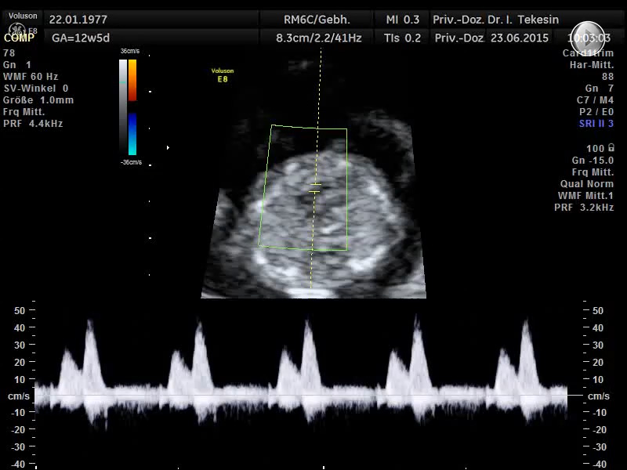Screen dimensions: 627x470
Task: Click the Doppler baseline cm/s label on left
Action: point(19,396)
